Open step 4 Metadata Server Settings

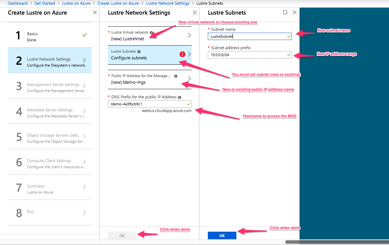point(50,111)
